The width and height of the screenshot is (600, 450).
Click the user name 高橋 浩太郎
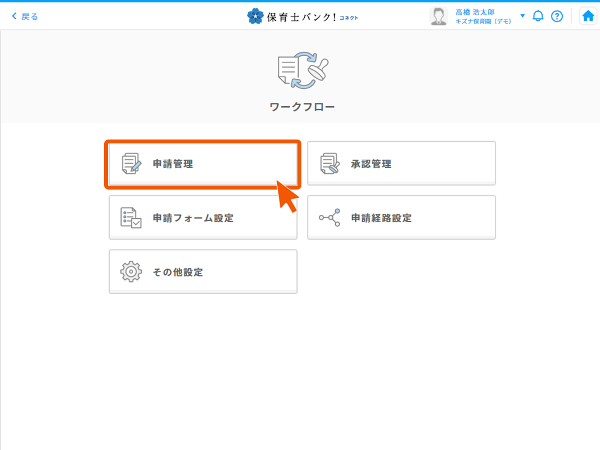(475, 12)
